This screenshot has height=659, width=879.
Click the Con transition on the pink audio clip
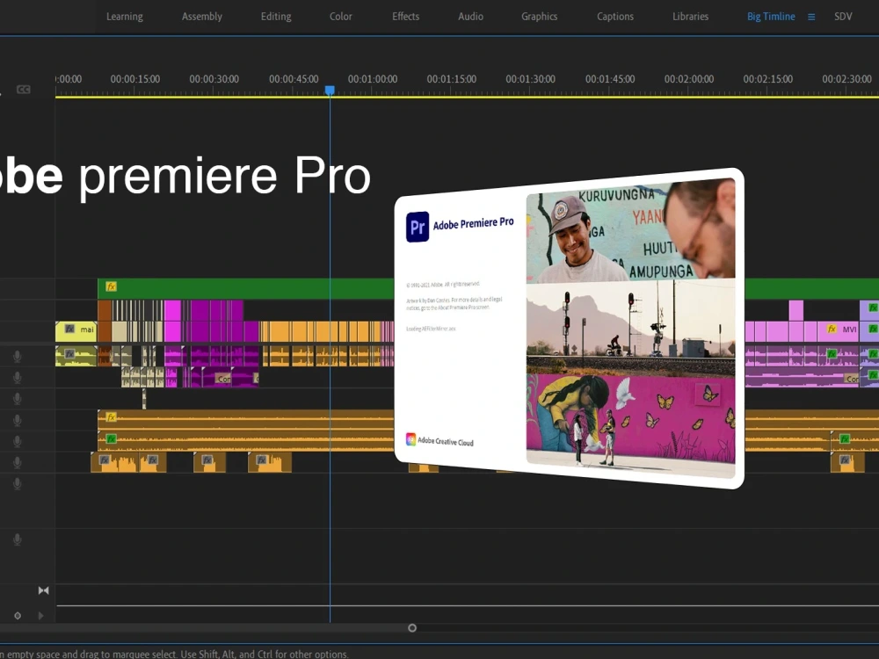[x=852, y=379]
